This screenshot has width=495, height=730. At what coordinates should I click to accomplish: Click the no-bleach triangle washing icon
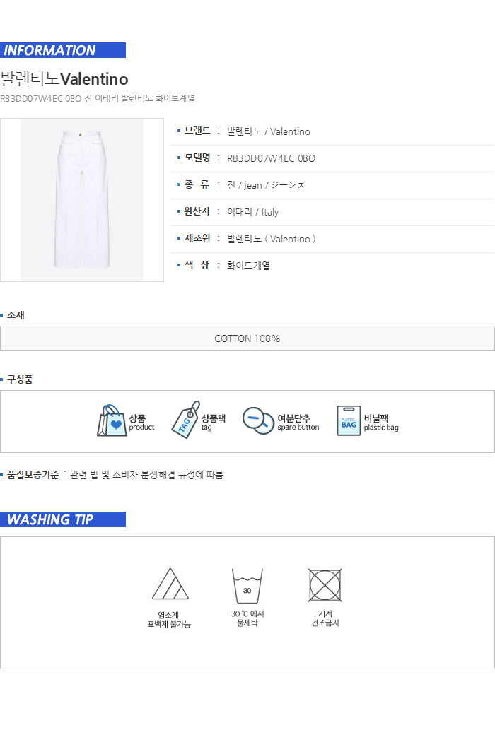coord(169,584)
